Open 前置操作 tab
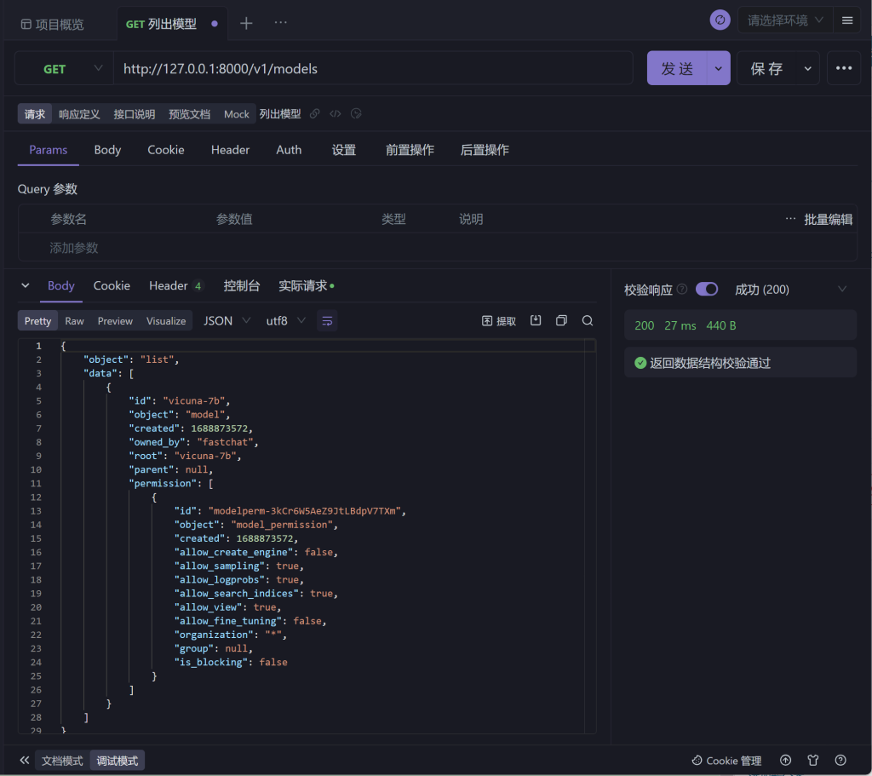Screen dimensions: 872x776 coord(410,150)
